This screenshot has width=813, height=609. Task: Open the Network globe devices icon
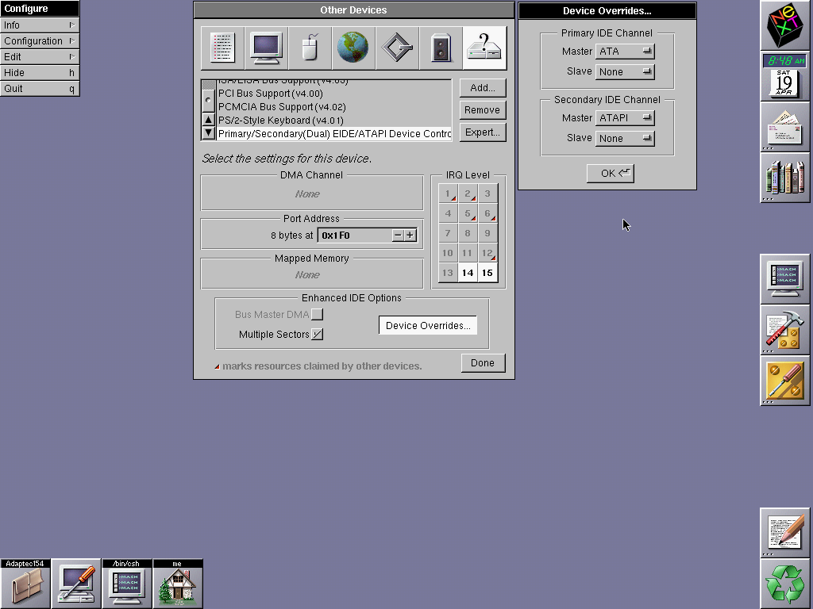[x=353, y=48]
